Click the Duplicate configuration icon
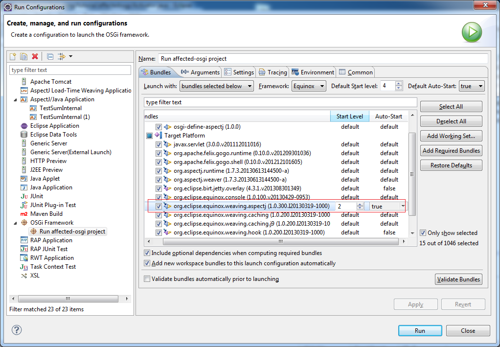 pyautogui.click(x=24, y=56)
